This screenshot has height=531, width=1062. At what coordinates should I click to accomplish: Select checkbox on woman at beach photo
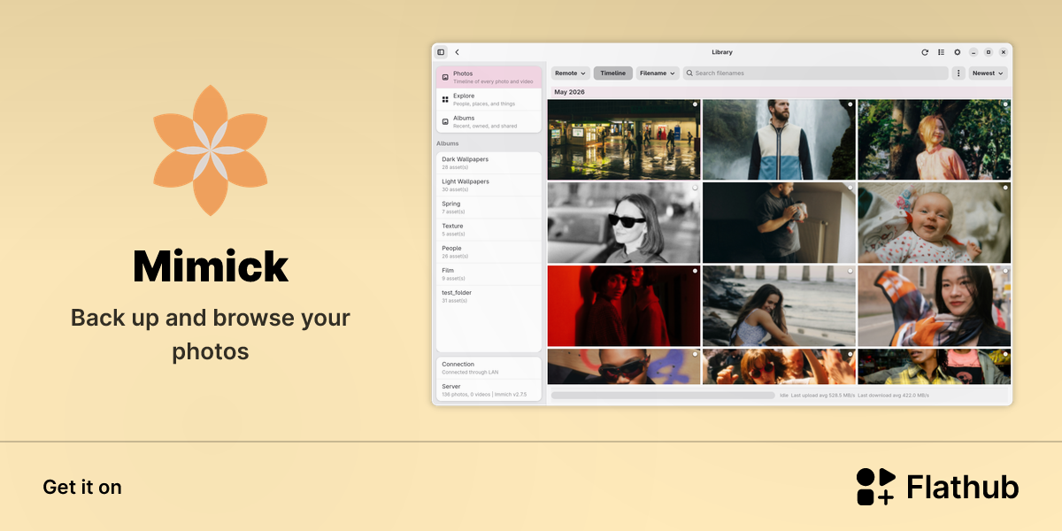point(850,271)
